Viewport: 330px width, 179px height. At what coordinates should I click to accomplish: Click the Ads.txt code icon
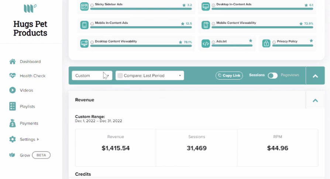(x=206, y=44)
